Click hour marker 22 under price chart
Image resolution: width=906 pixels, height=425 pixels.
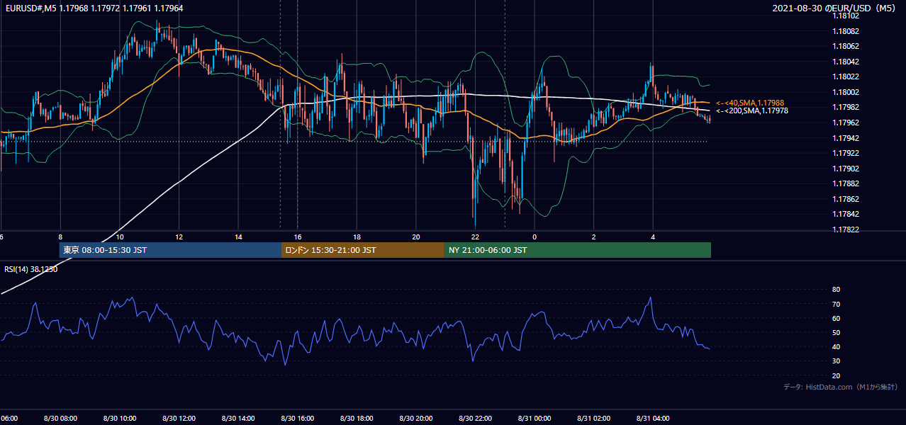(475, 237)
